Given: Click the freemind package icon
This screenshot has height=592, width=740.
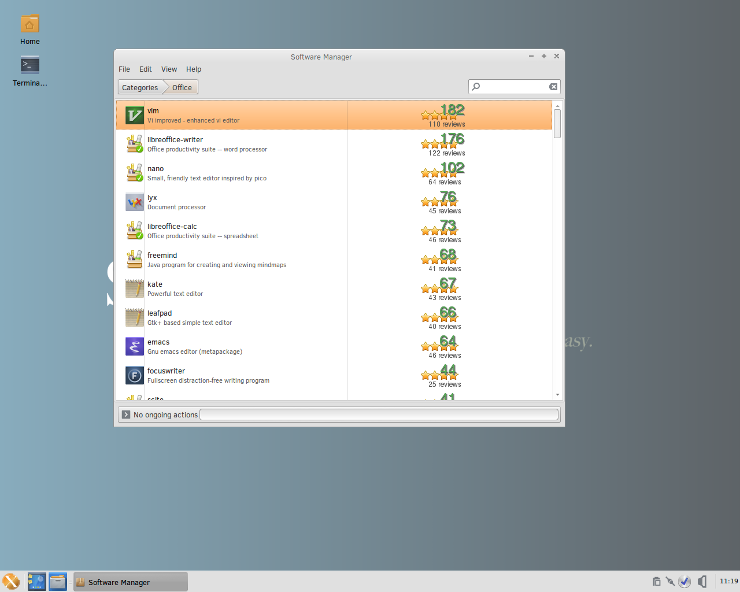Looking at the screenshot, I should (x=134, y=260).
